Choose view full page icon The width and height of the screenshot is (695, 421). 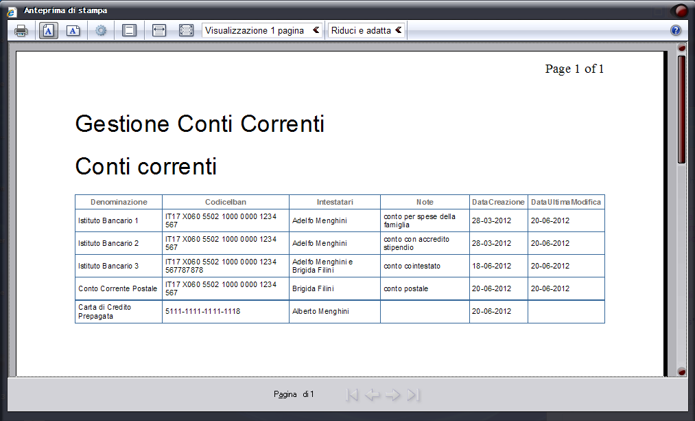186,31
